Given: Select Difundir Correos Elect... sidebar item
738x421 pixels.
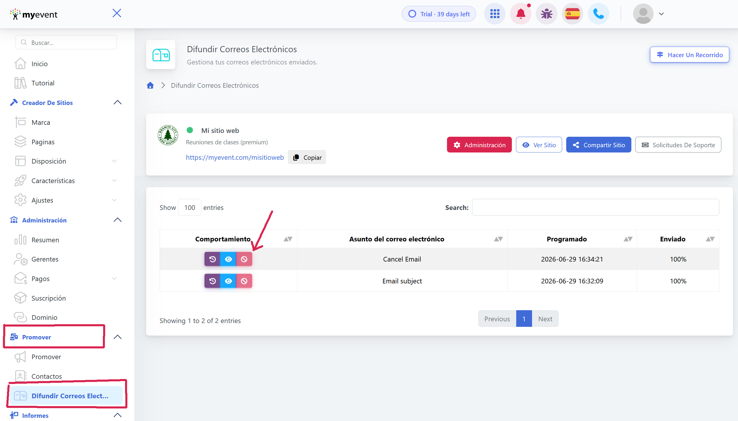Looking at the screenshot, I should pos(66,396).
